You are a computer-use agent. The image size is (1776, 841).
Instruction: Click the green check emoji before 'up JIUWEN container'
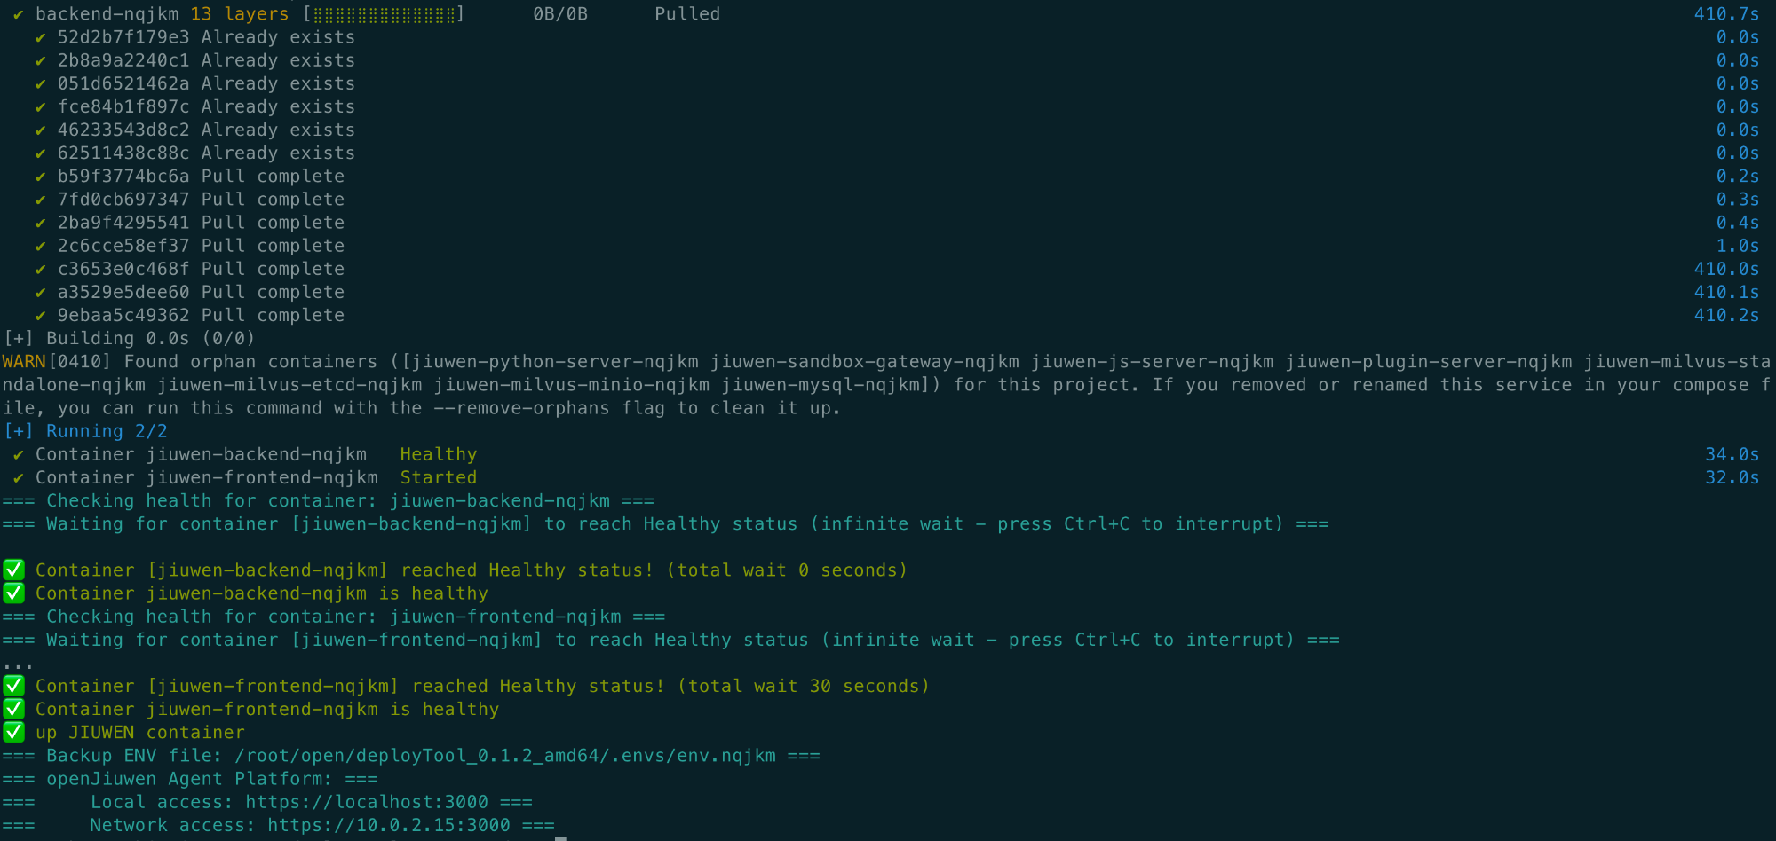(13, 732)
